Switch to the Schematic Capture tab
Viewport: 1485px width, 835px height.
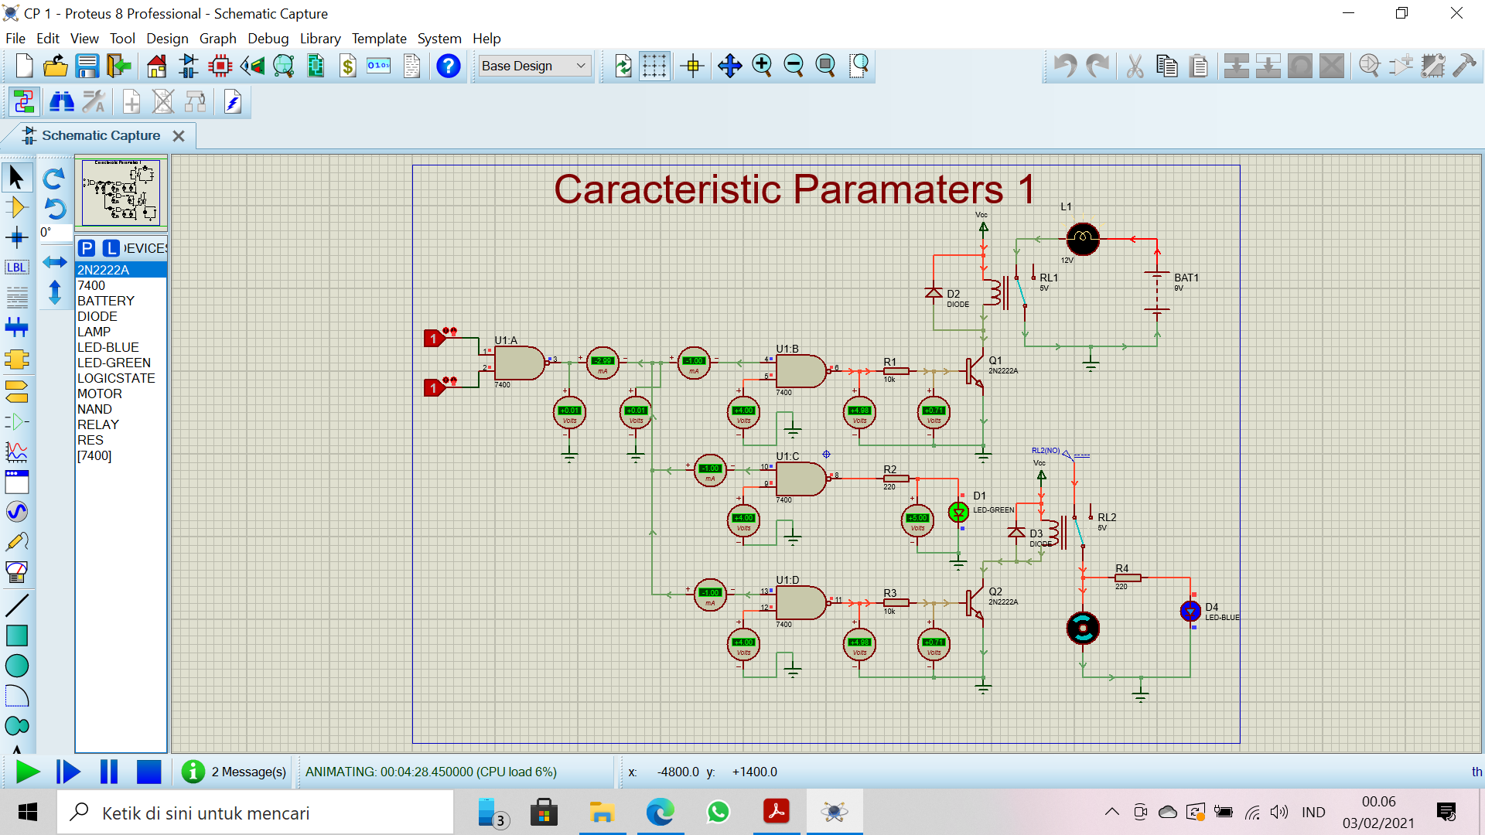(x=99, y=135)
